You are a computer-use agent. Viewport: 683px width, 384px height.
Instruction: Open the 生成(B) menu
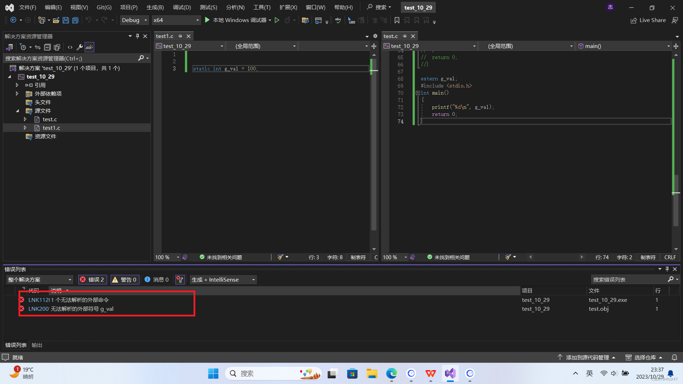(x=155, y=7)
